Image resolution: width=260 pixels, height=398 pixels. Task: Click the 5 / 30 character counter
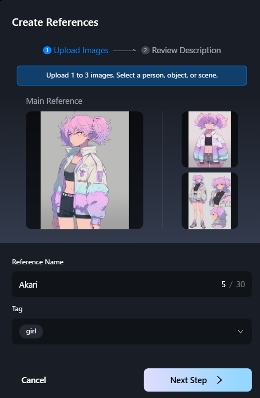pyautogui.click(x=233, y=284)
